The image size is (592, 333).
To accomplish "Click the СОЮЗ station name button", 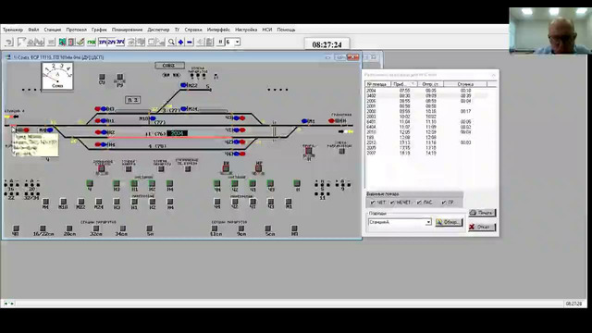I will click(x=169, y=66).
